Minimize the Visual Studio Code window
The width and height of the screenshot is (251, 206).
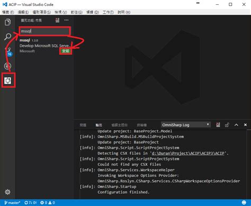pyautogui.click(x=217, y=4)
